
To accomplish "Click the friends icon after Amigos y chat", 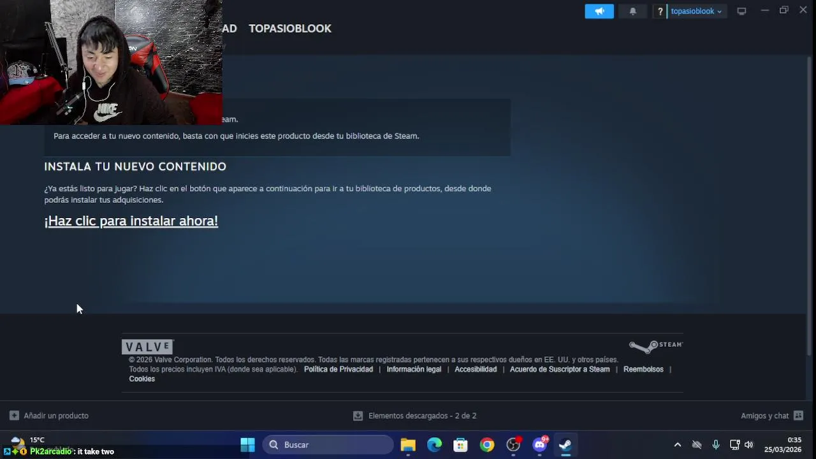I will pyautogui.click(x=798, y=416).
